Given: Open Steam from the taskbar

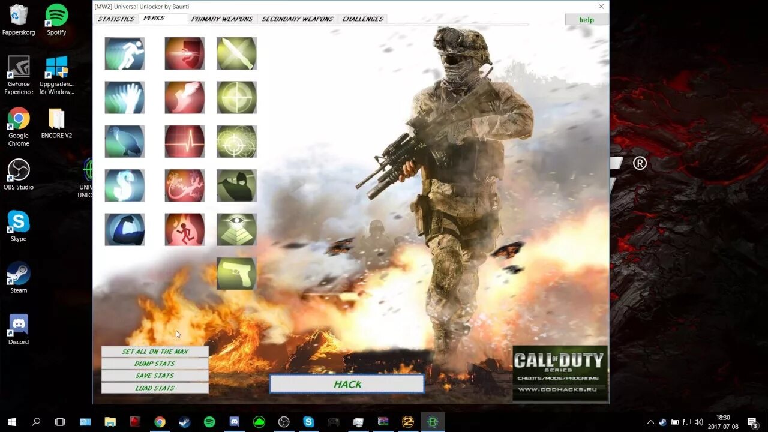Looking at the screenshot, I should point(184,422).
